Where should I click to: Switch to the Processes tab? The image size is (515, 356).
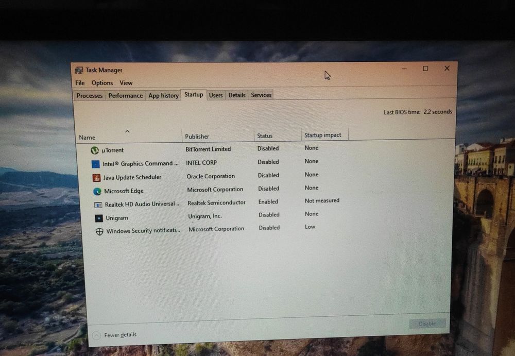pos(89,96)
